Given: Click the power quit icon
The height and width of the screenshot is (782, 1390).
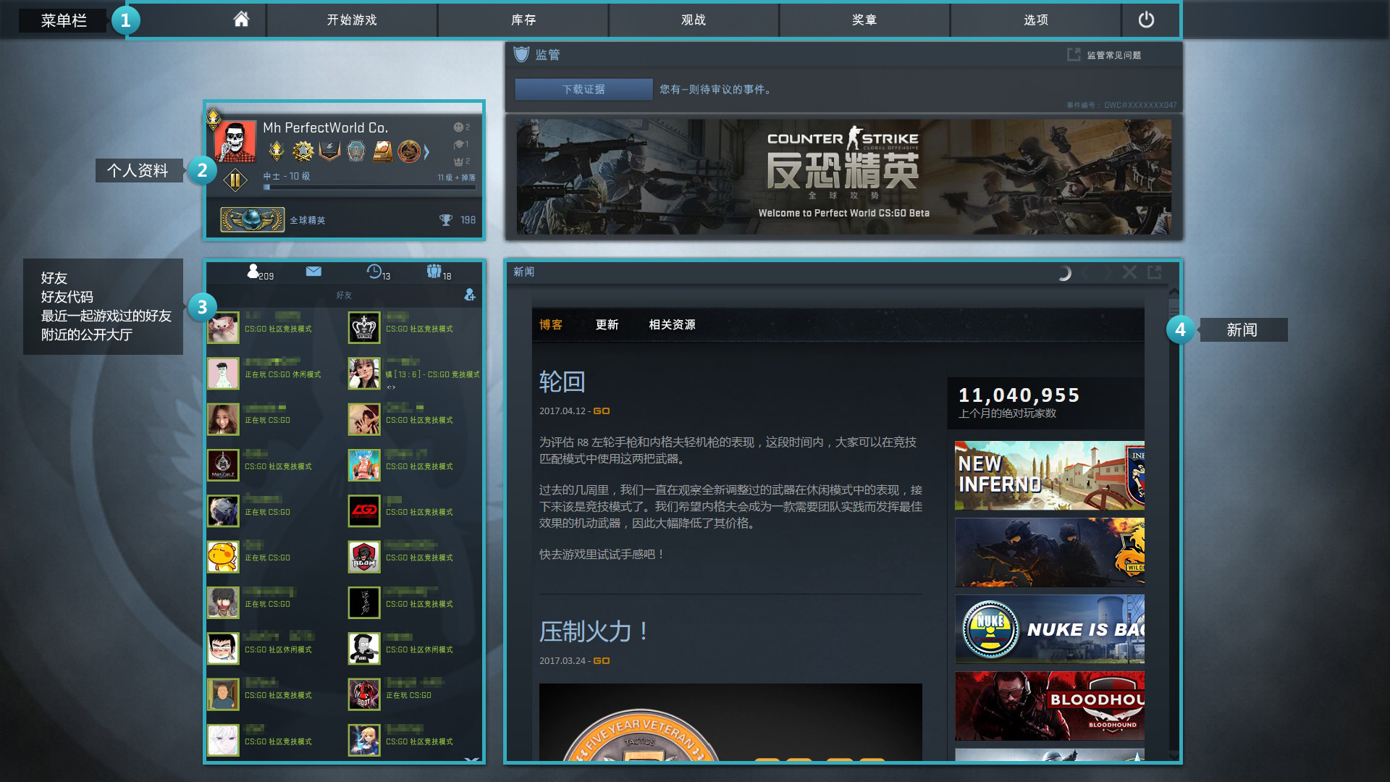Looking at the screenshot, I should click(x=1145, y=20).
